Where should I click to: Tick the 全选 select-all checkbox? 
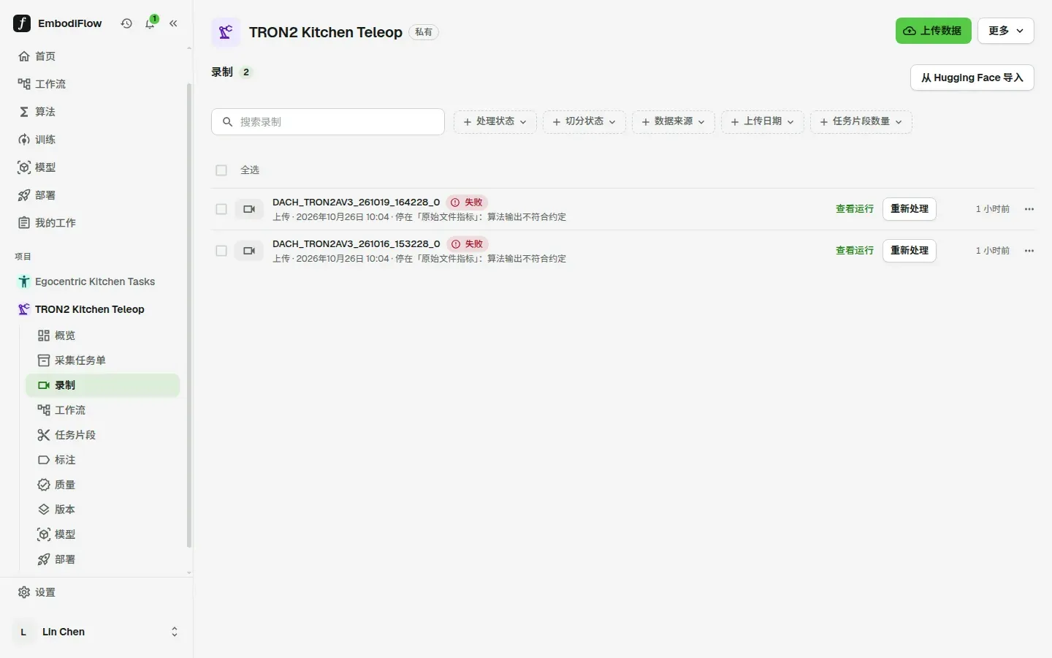coord(221,170)
